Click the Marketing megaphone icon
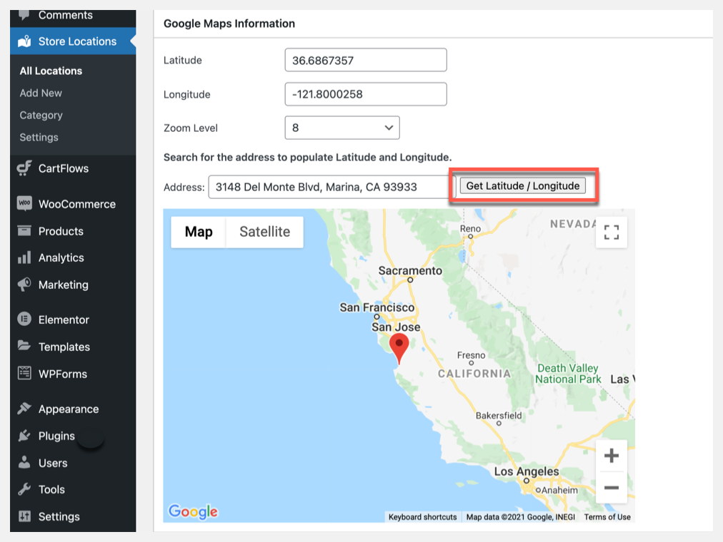This screenshot has height=542, width=723. tap(24, 285)
